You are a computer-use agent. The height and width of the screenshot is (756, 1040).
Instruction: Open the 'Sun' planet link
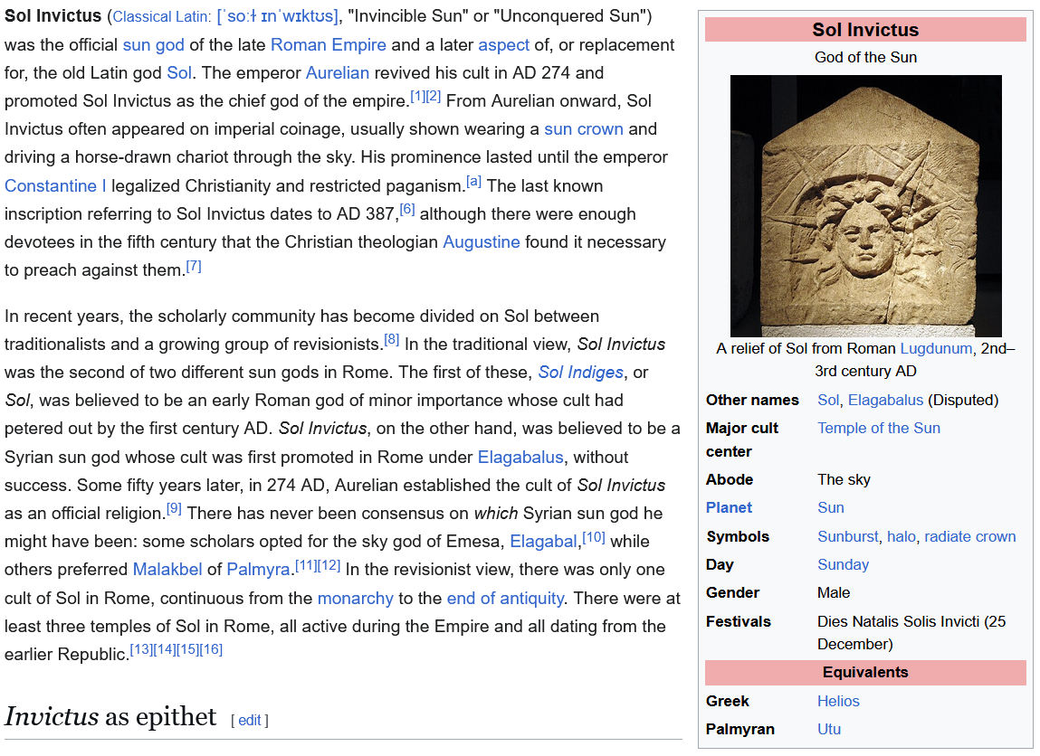(831, 508)
